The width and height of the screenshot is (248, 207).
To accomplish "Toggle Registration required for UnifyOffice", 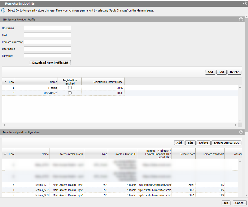I will coord(70,93).
